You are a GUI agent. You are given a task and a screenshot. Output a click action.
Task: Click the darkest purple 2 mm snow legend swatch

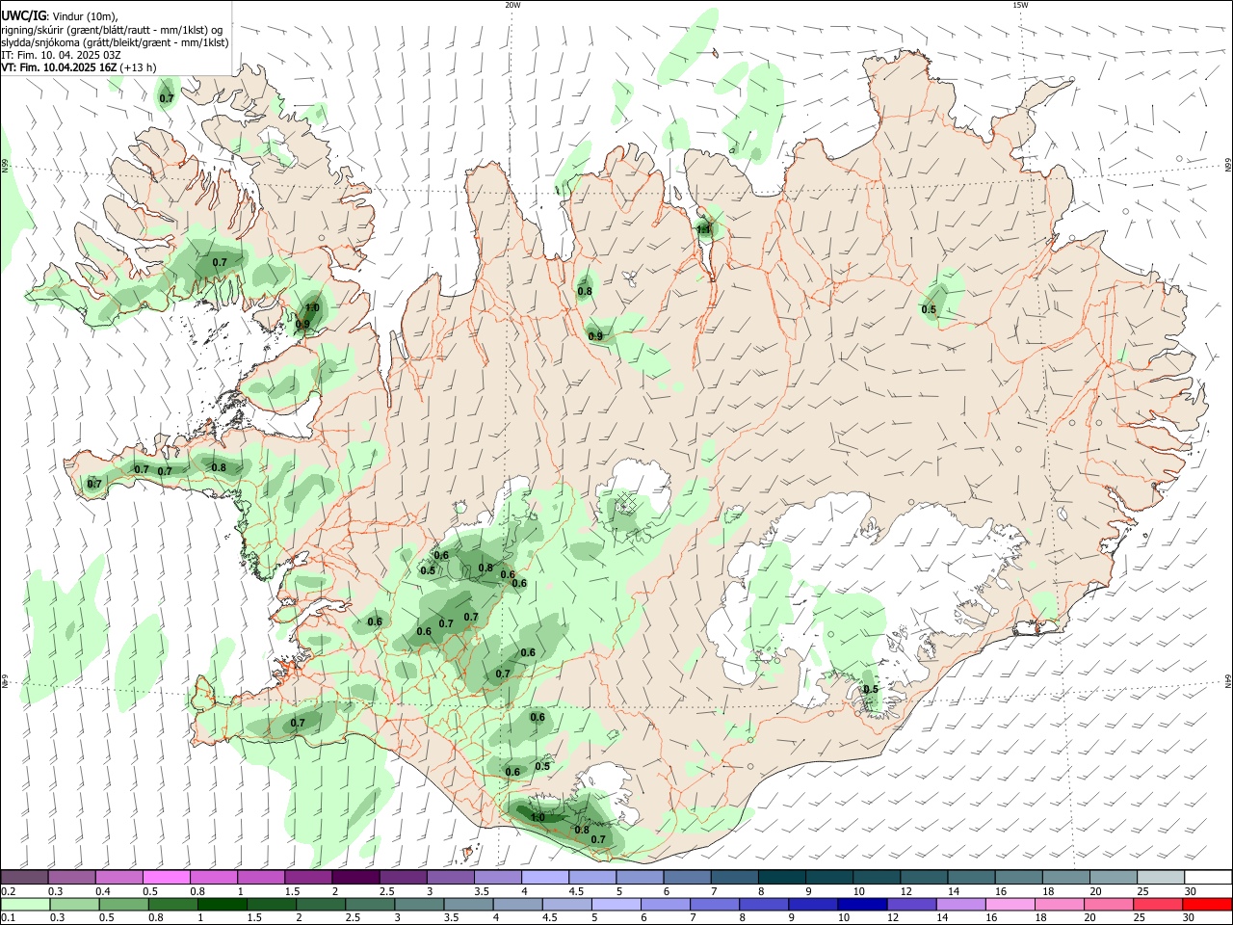click(x=355, y=877)
